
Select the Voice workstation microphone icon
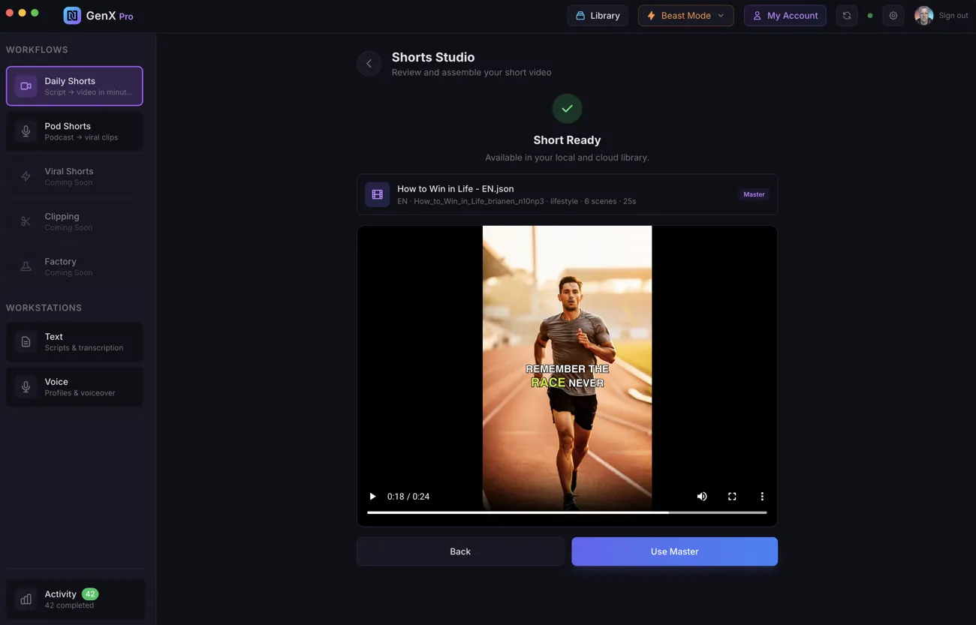tap(27, 386)
